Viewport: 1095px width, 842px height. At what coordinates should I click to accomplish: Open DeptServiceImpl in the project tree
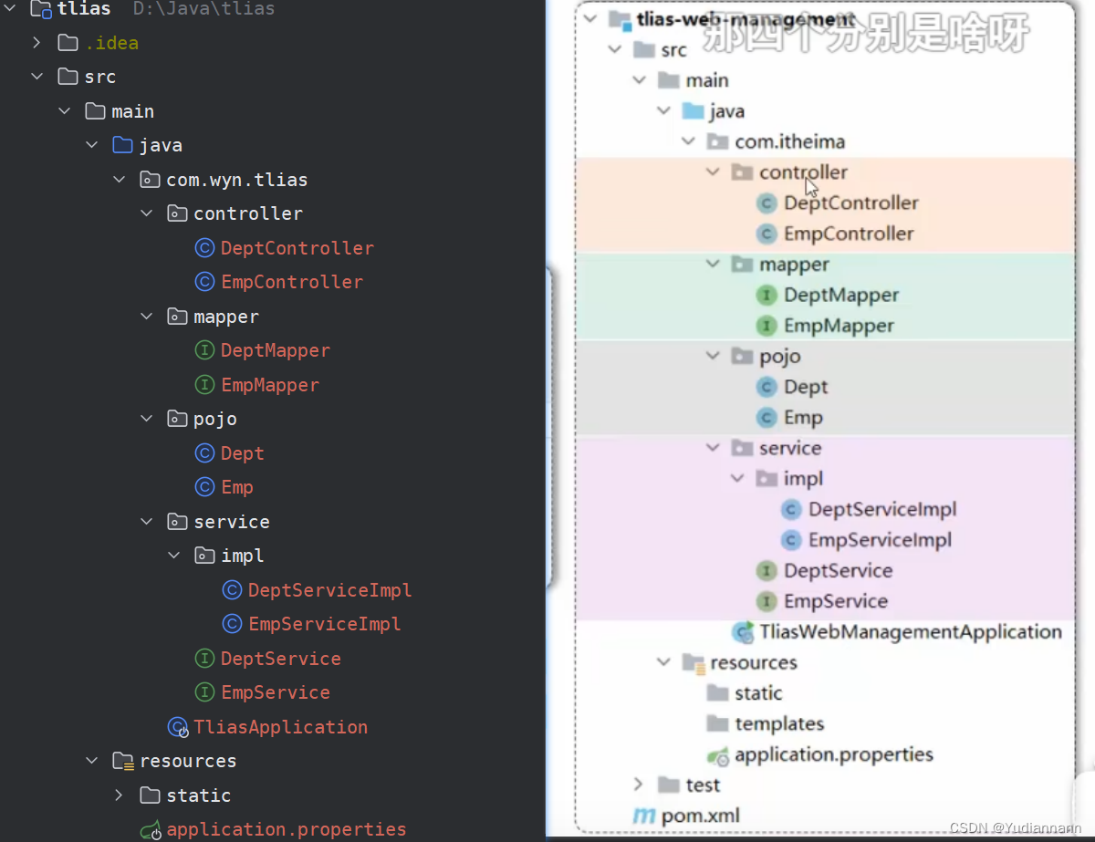point(328,589)
